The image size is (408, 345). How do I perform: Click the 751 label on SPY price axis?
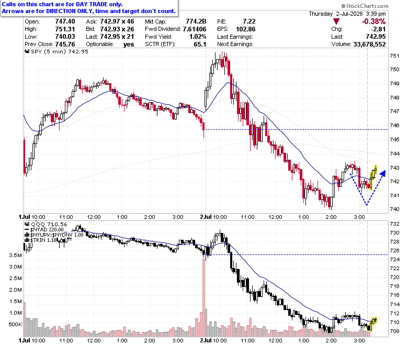point(394,55)
